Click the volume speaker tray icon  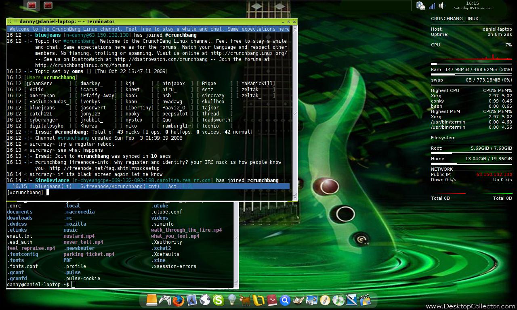[x=441, y=6]
